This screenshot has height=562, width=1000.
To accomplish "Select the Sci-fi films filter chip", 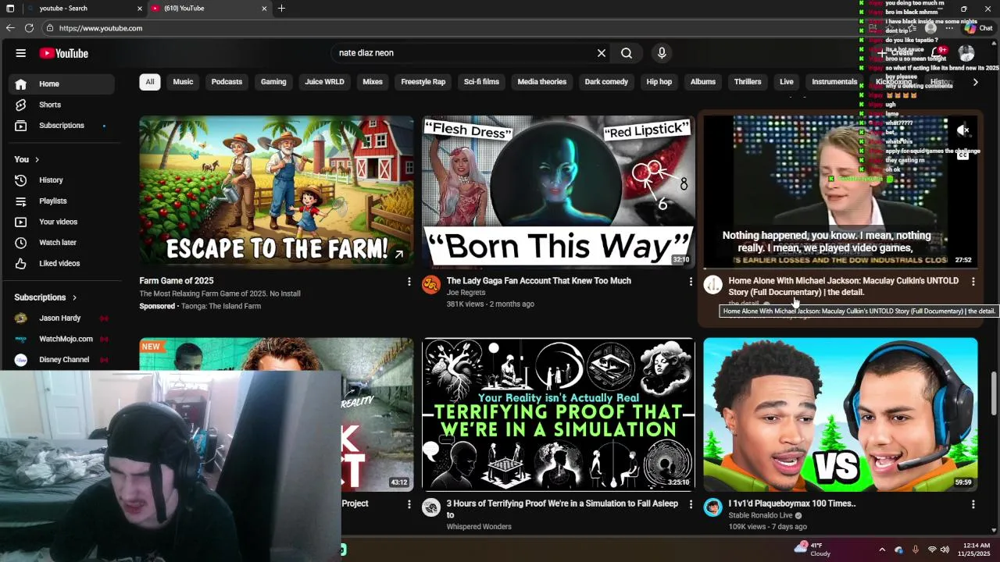I will 481,82.
